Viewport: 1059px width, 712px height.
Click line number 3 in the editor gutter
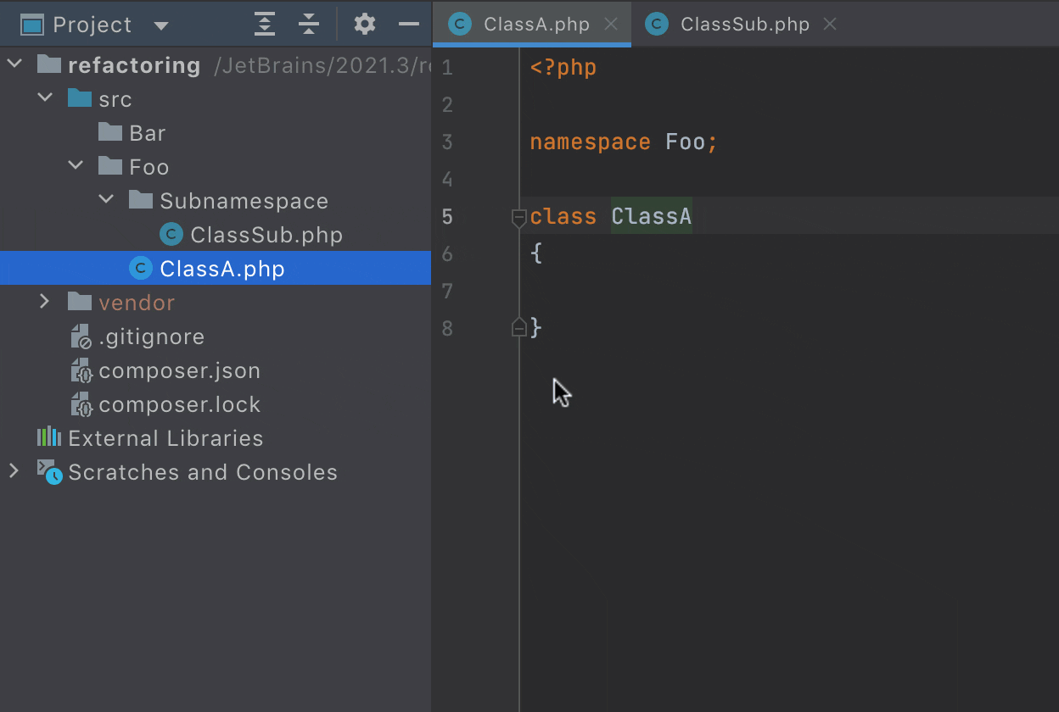[447, 142]
